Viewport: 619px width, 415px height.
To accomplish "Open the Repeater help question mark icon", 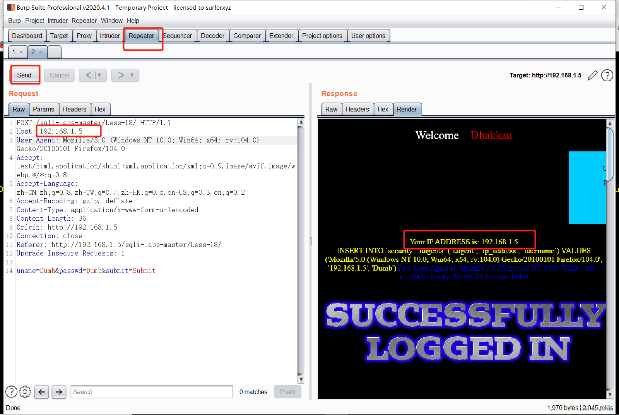I will pos(607,75).
